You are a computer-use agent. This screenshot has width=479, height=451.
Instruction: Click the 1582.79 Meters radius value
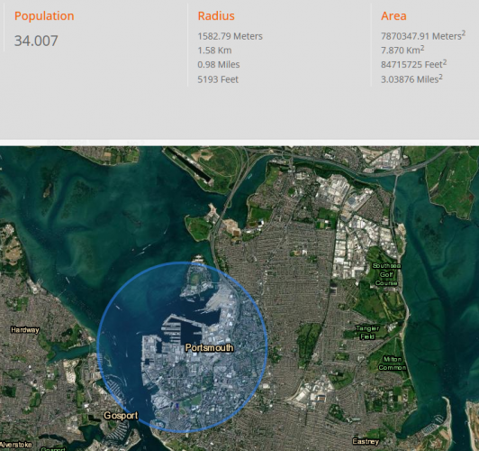[230, 36]
